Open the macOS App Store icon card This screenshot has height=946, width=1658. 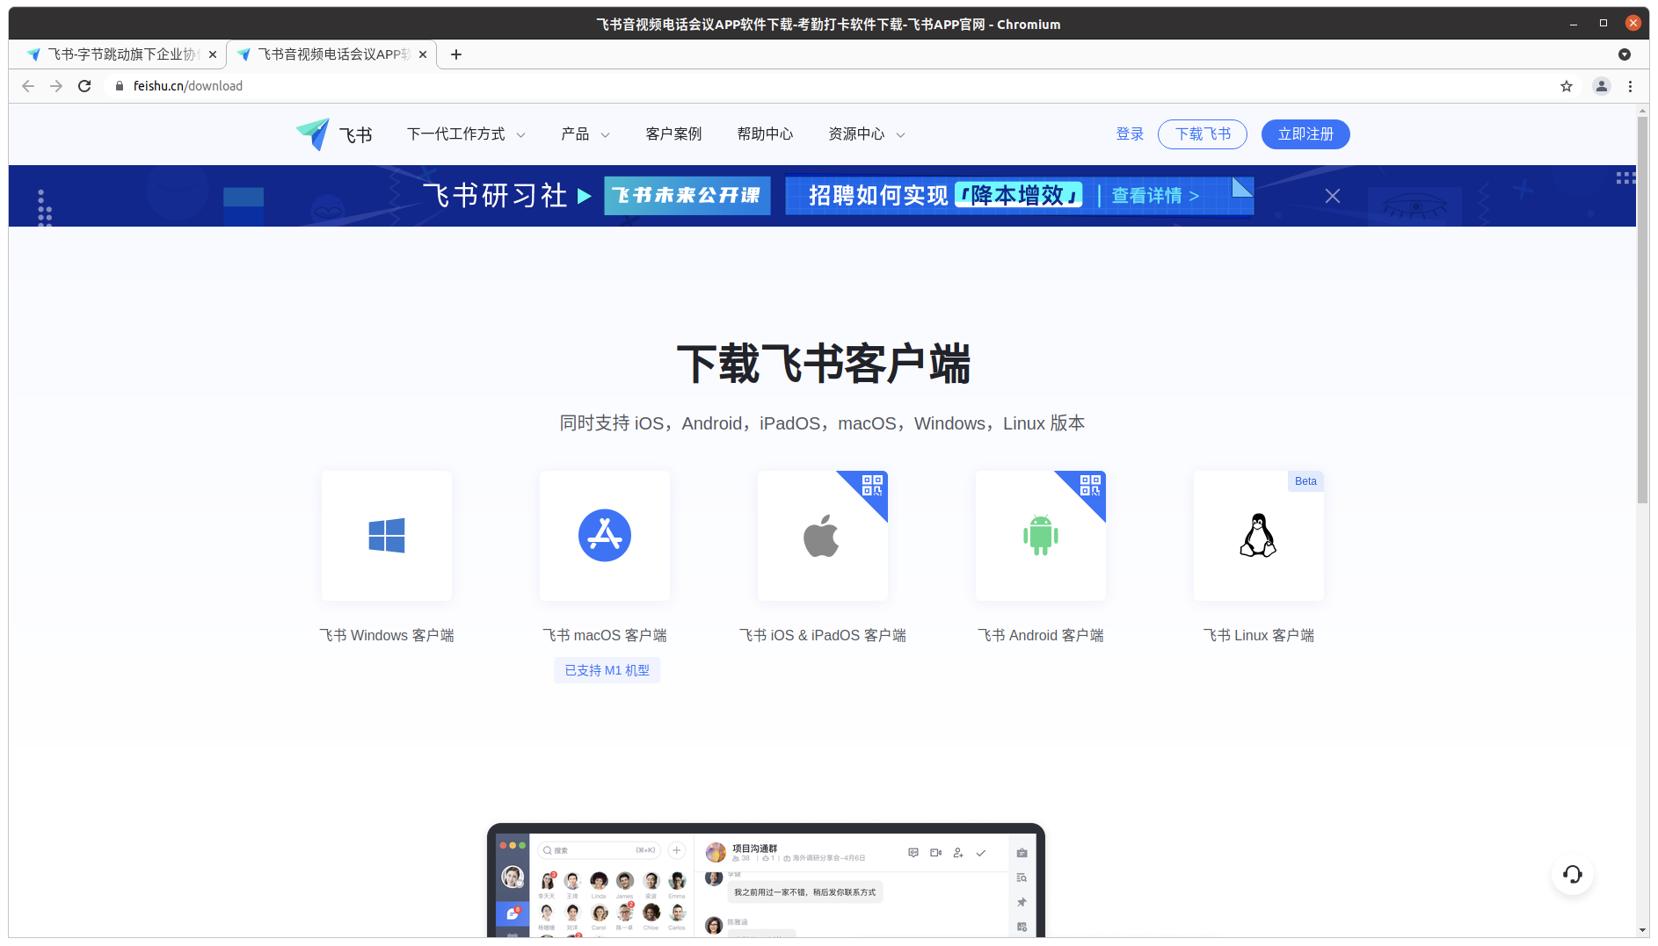click(x=605, y=536)
